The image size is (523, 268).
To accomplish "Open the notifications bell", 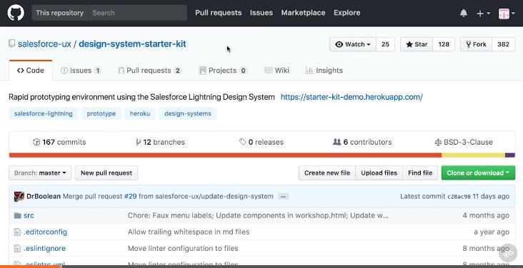I will coord(463,14).
